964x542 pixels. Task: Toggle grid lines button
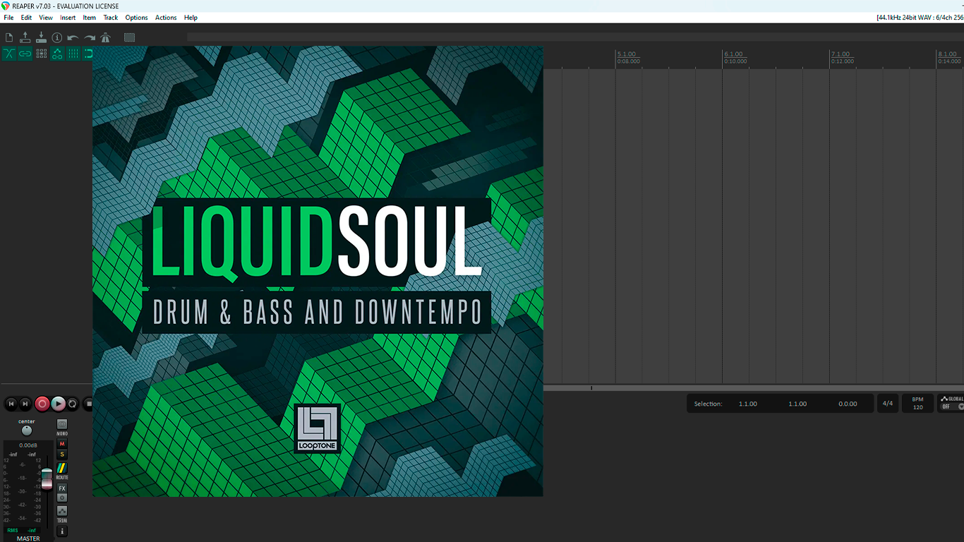(x=73, y=54)
